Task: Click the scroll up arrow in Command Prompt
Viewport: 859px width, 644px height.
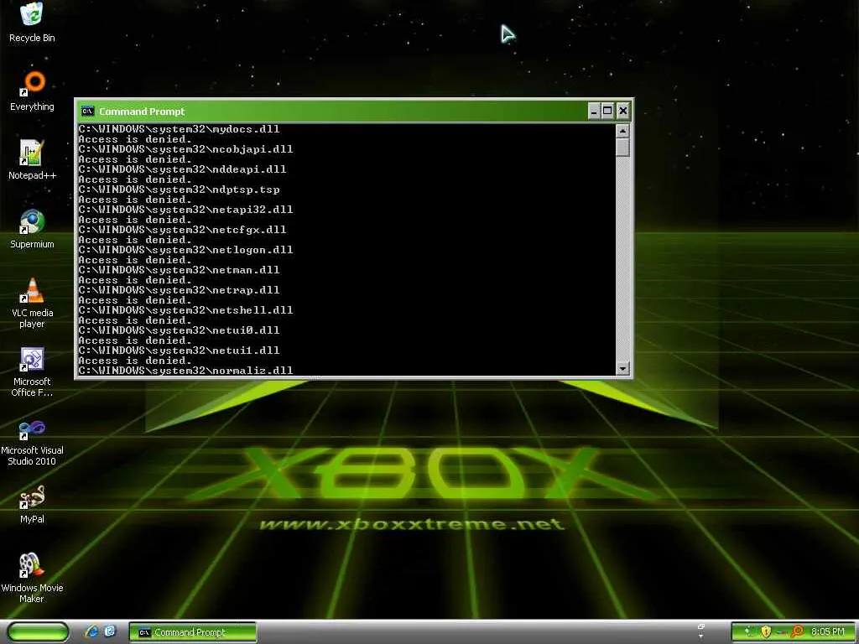Action: pyautogui.click(x=622, y=130)
